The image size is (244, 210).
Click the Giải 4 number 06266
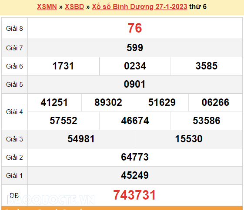click(215, 102)
